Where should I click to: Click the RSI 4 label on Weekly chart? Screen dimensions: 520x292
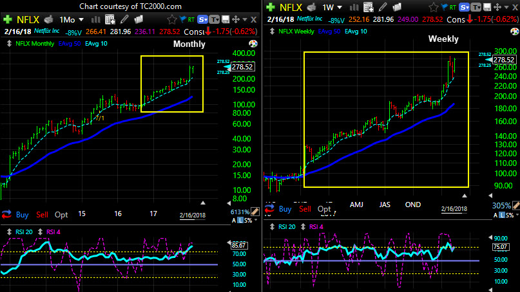(x=316, y=227)
